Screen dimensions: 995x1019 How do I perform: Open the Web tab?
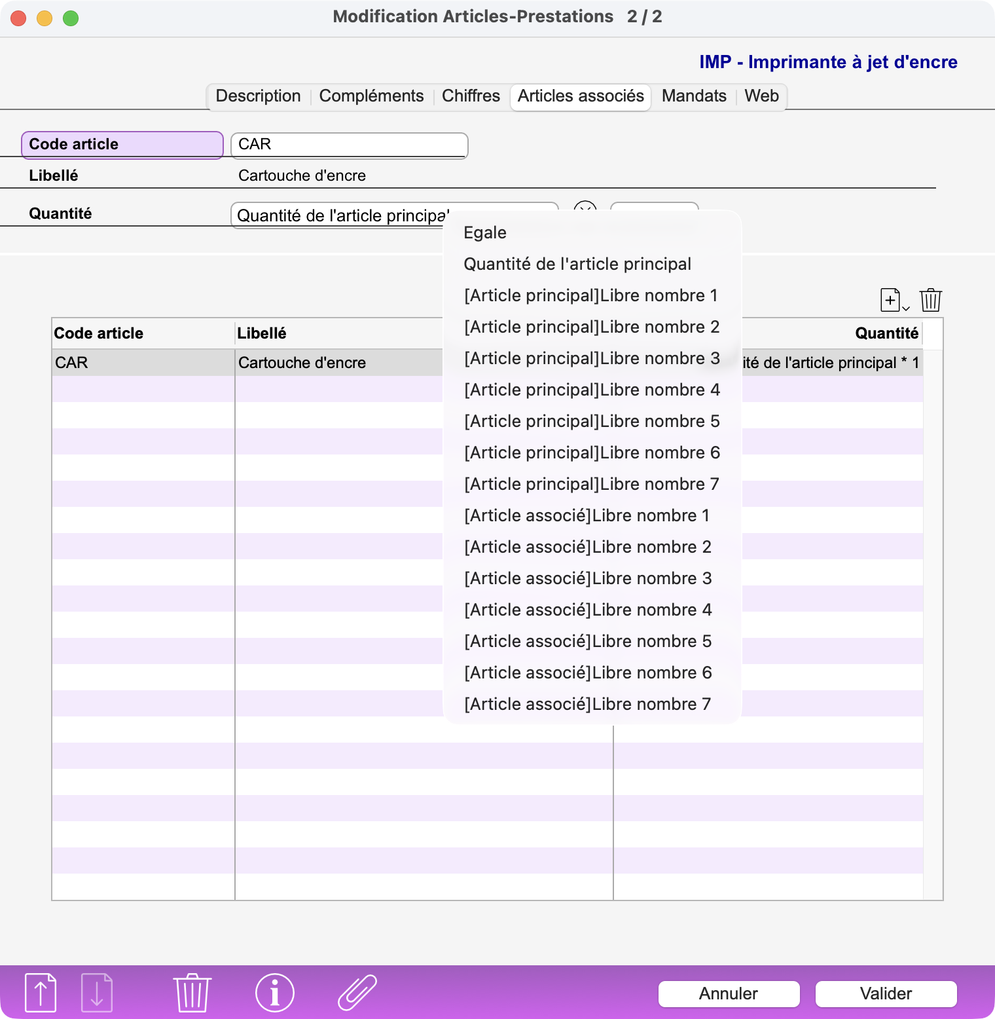coord(761,96)
